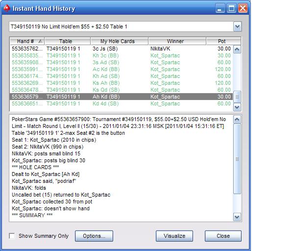
Task: Click the '*** SUMMARY ***' line
Action: [32, 215]
